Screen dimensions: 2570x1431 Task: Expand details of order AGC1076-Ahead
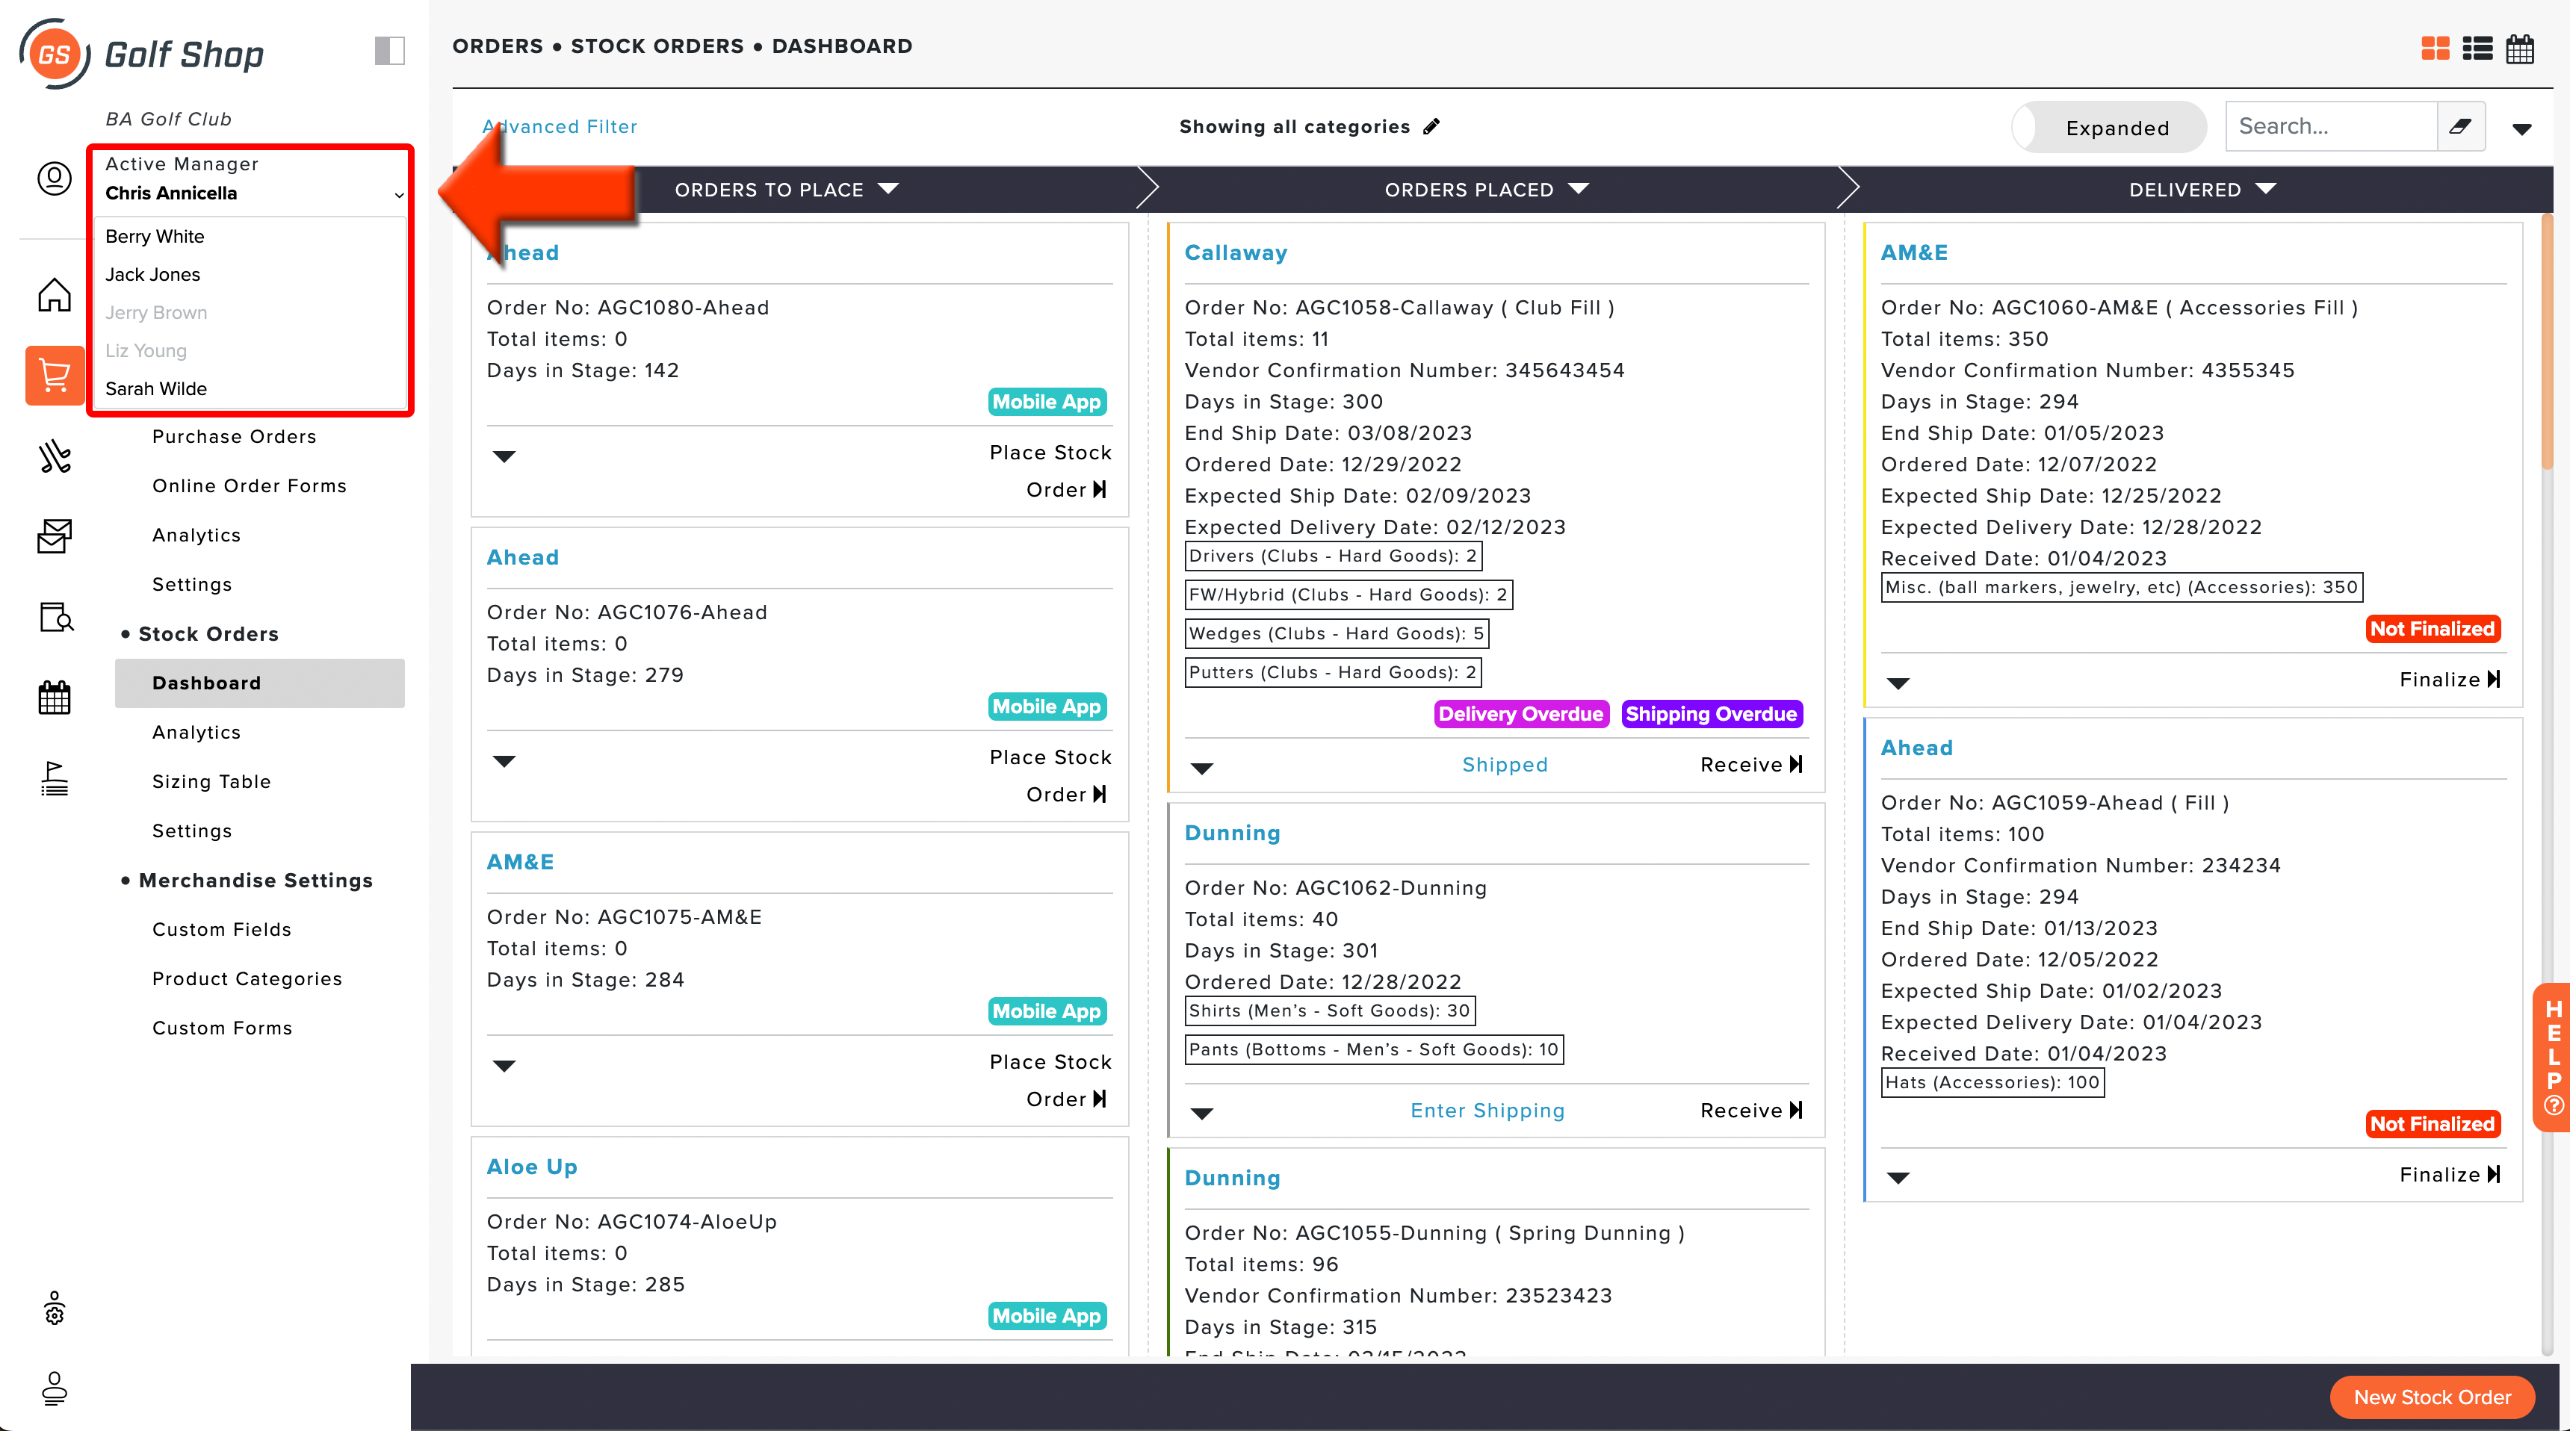tap(505, 762)
